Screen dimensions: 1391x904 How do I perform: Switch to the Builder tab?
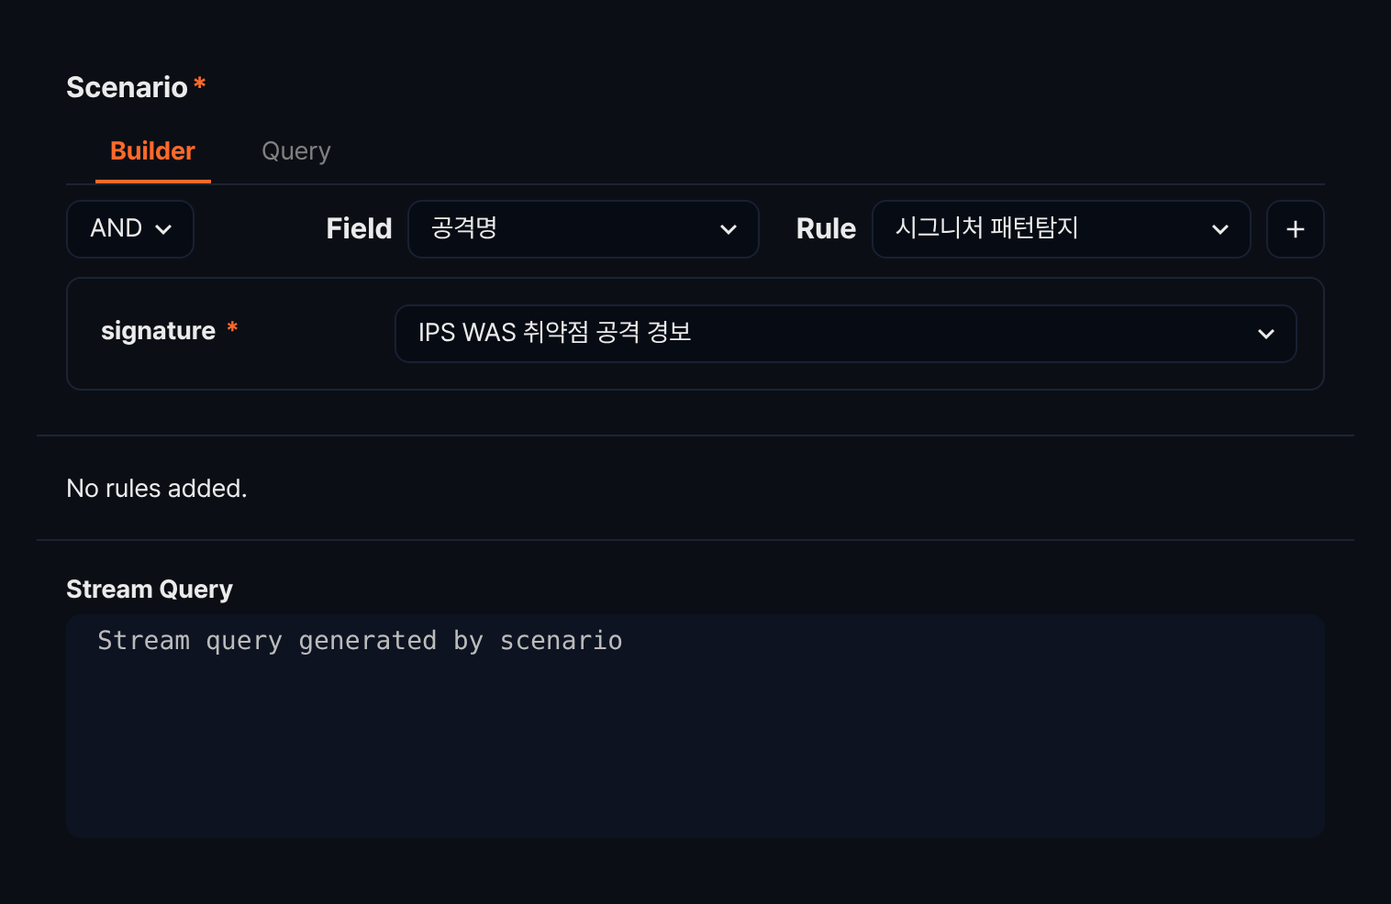click(153, 151)
